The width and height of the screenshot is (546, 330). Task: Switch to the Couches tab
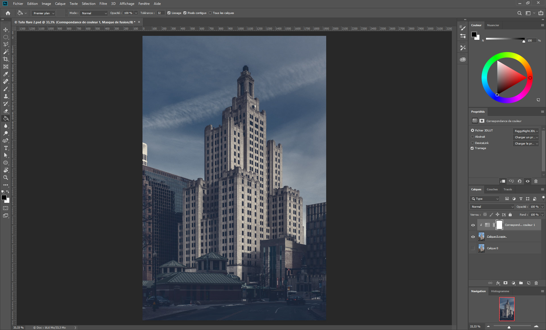492,189
